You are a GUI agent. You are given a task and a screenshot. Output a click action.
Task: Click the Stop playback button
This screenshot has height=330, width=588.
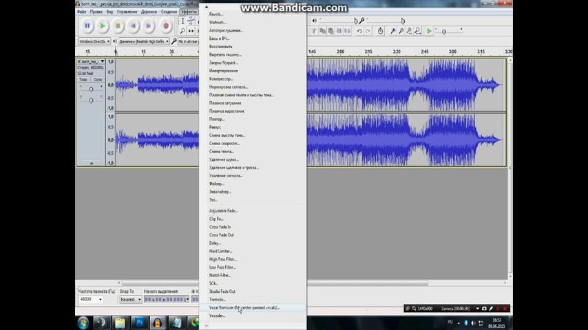click(x=118, y=26)
